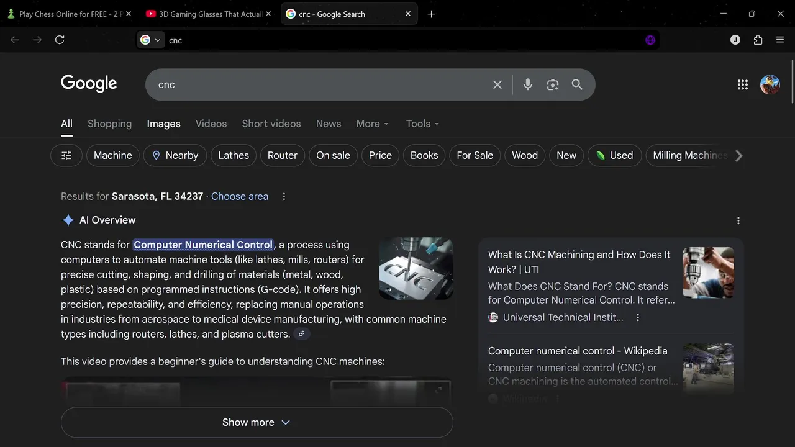Open the filters slider icon button

[66, 155]
